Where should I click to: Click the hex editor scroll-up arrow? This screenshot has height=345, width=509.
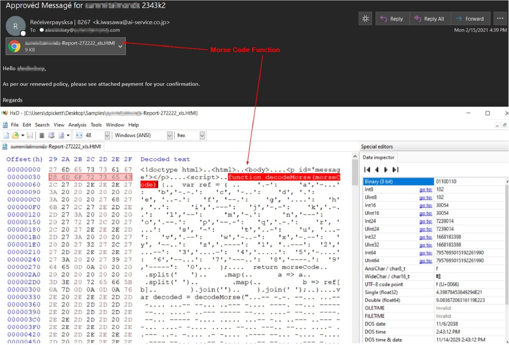[x=355, y=156]
